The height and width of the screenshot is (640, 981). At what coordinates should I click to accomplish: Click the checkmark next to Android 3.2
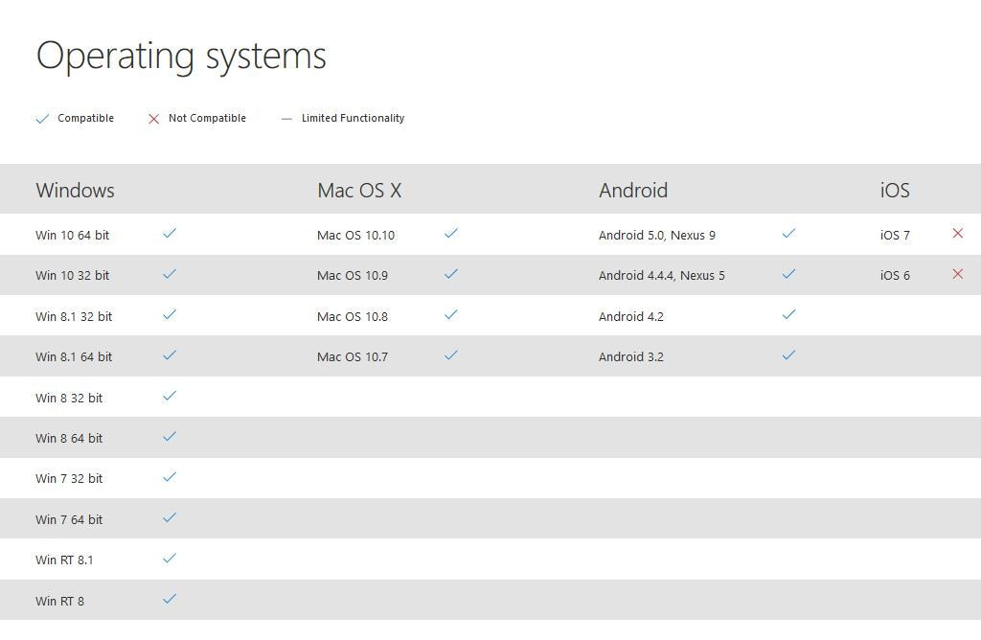tap(788, 354)
